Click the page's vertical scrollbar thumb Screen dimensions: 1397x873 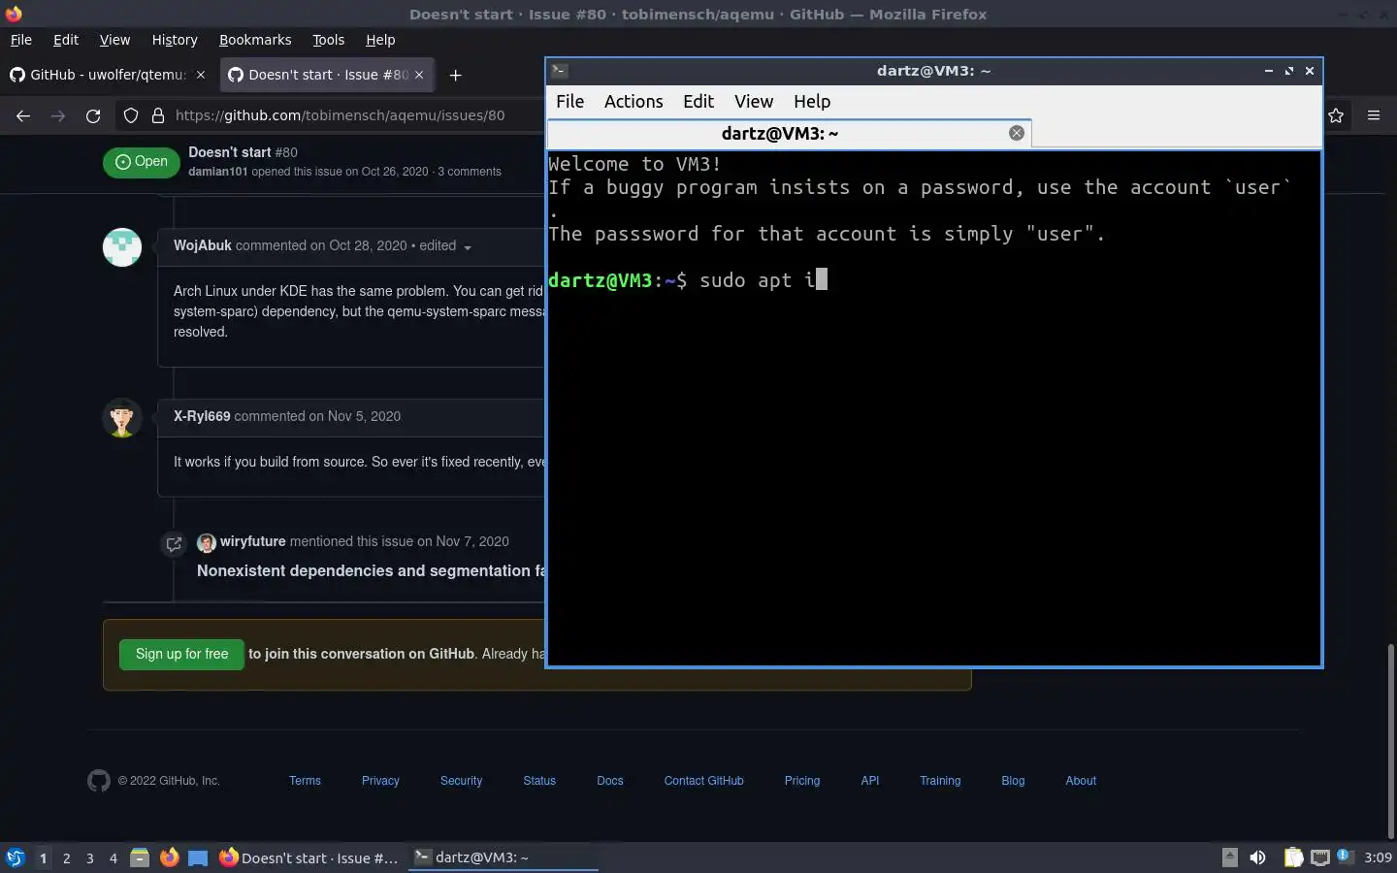click(x=1390, y=740)
